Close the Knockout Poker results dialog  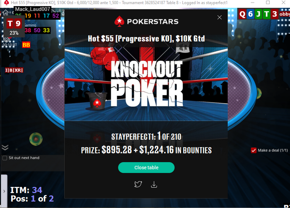click(x=219, y=17)
